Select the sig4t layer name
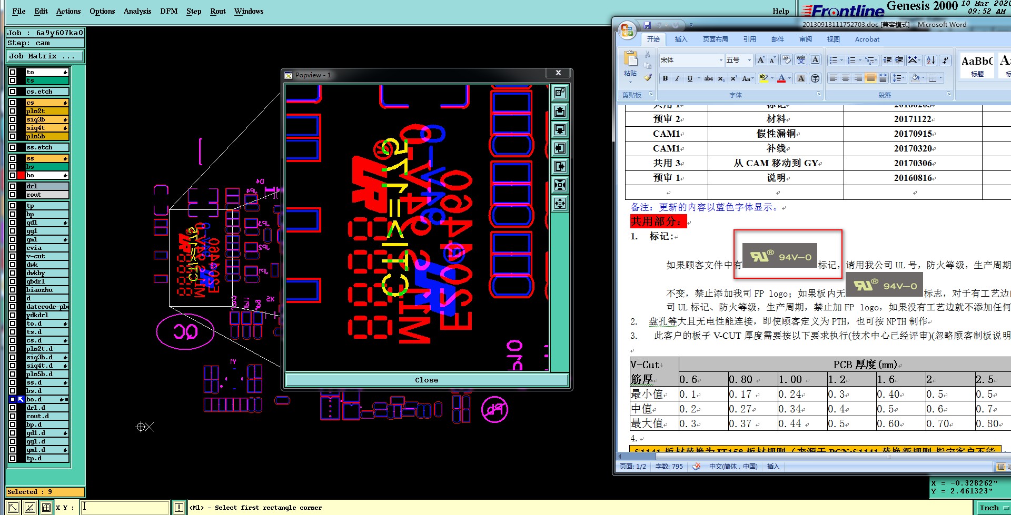 pos(47,128)
